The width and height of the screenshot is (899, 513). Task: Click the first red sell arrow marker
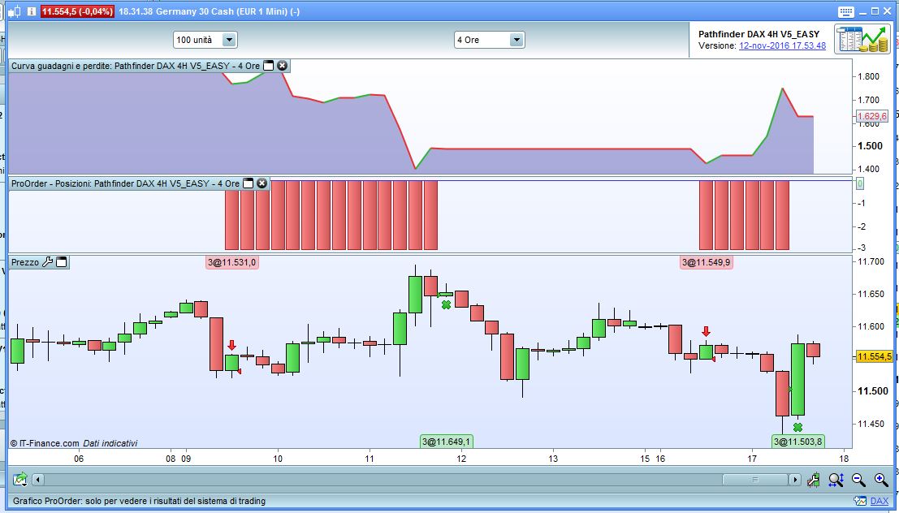pyautogui.click(x=231, y=345)
